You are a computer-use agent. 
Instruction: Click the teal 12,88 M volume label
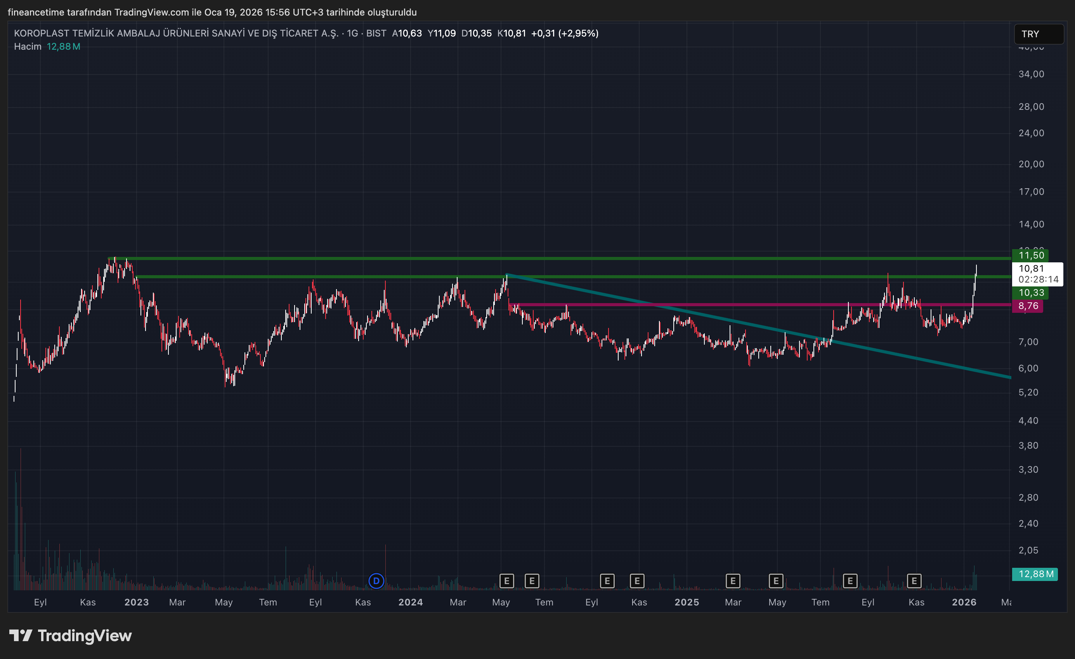point(1035,574)
